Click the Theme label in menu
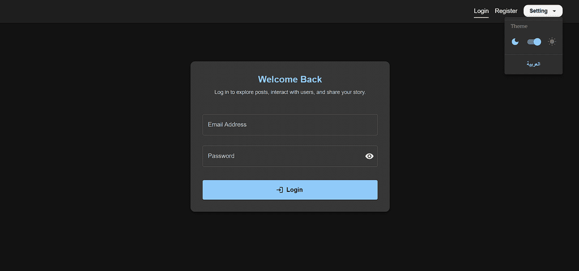Screen dimensions: 579x271 tap(519, 26)
